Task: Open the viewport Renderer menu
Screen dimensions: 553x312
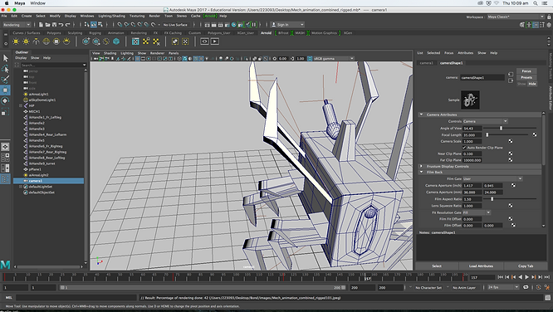Action: 157,53
